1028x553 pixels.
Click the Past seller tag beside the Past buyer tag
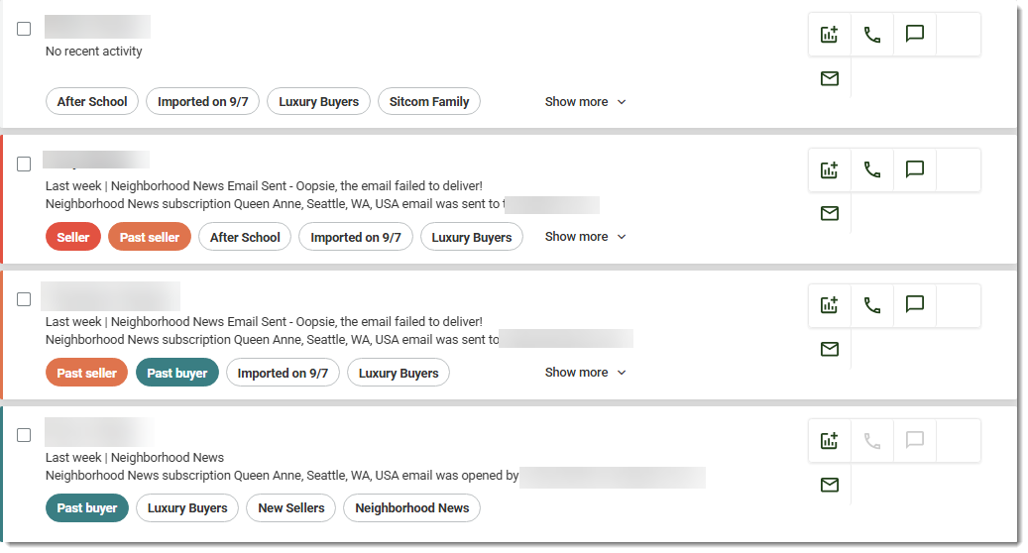click(86, 373)
